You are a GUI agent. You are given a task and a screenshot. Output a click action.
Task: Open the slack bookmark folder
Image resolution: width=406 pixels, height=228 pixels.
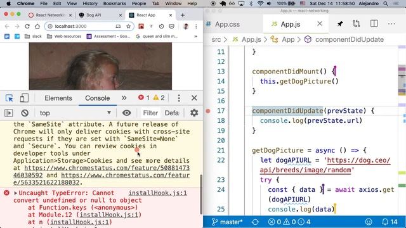[x=33, y=36]
